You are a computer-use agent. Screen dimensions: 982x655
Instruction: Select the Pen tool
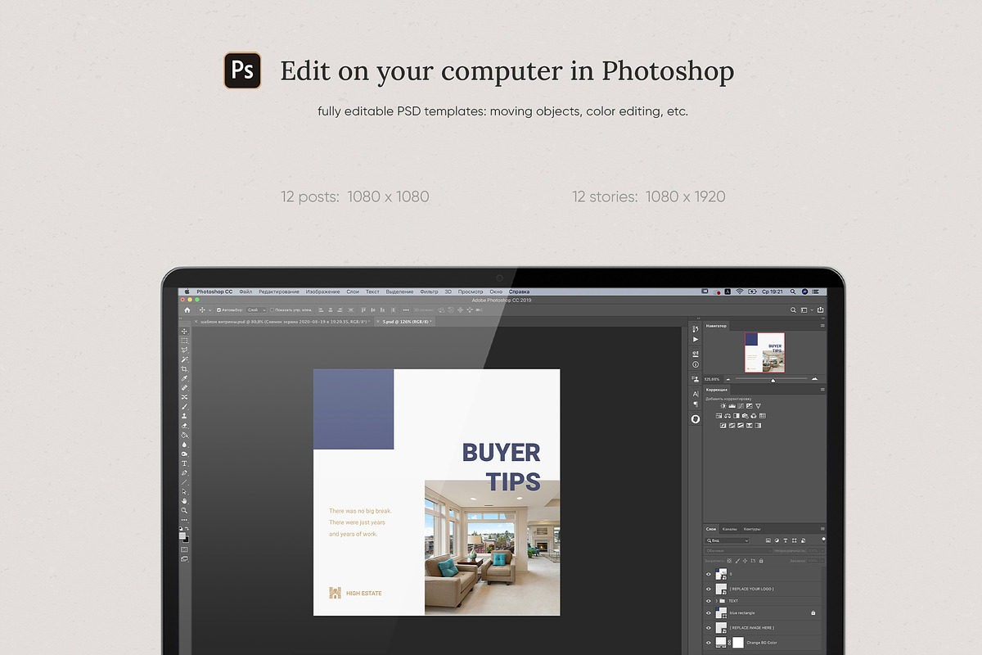185,472
